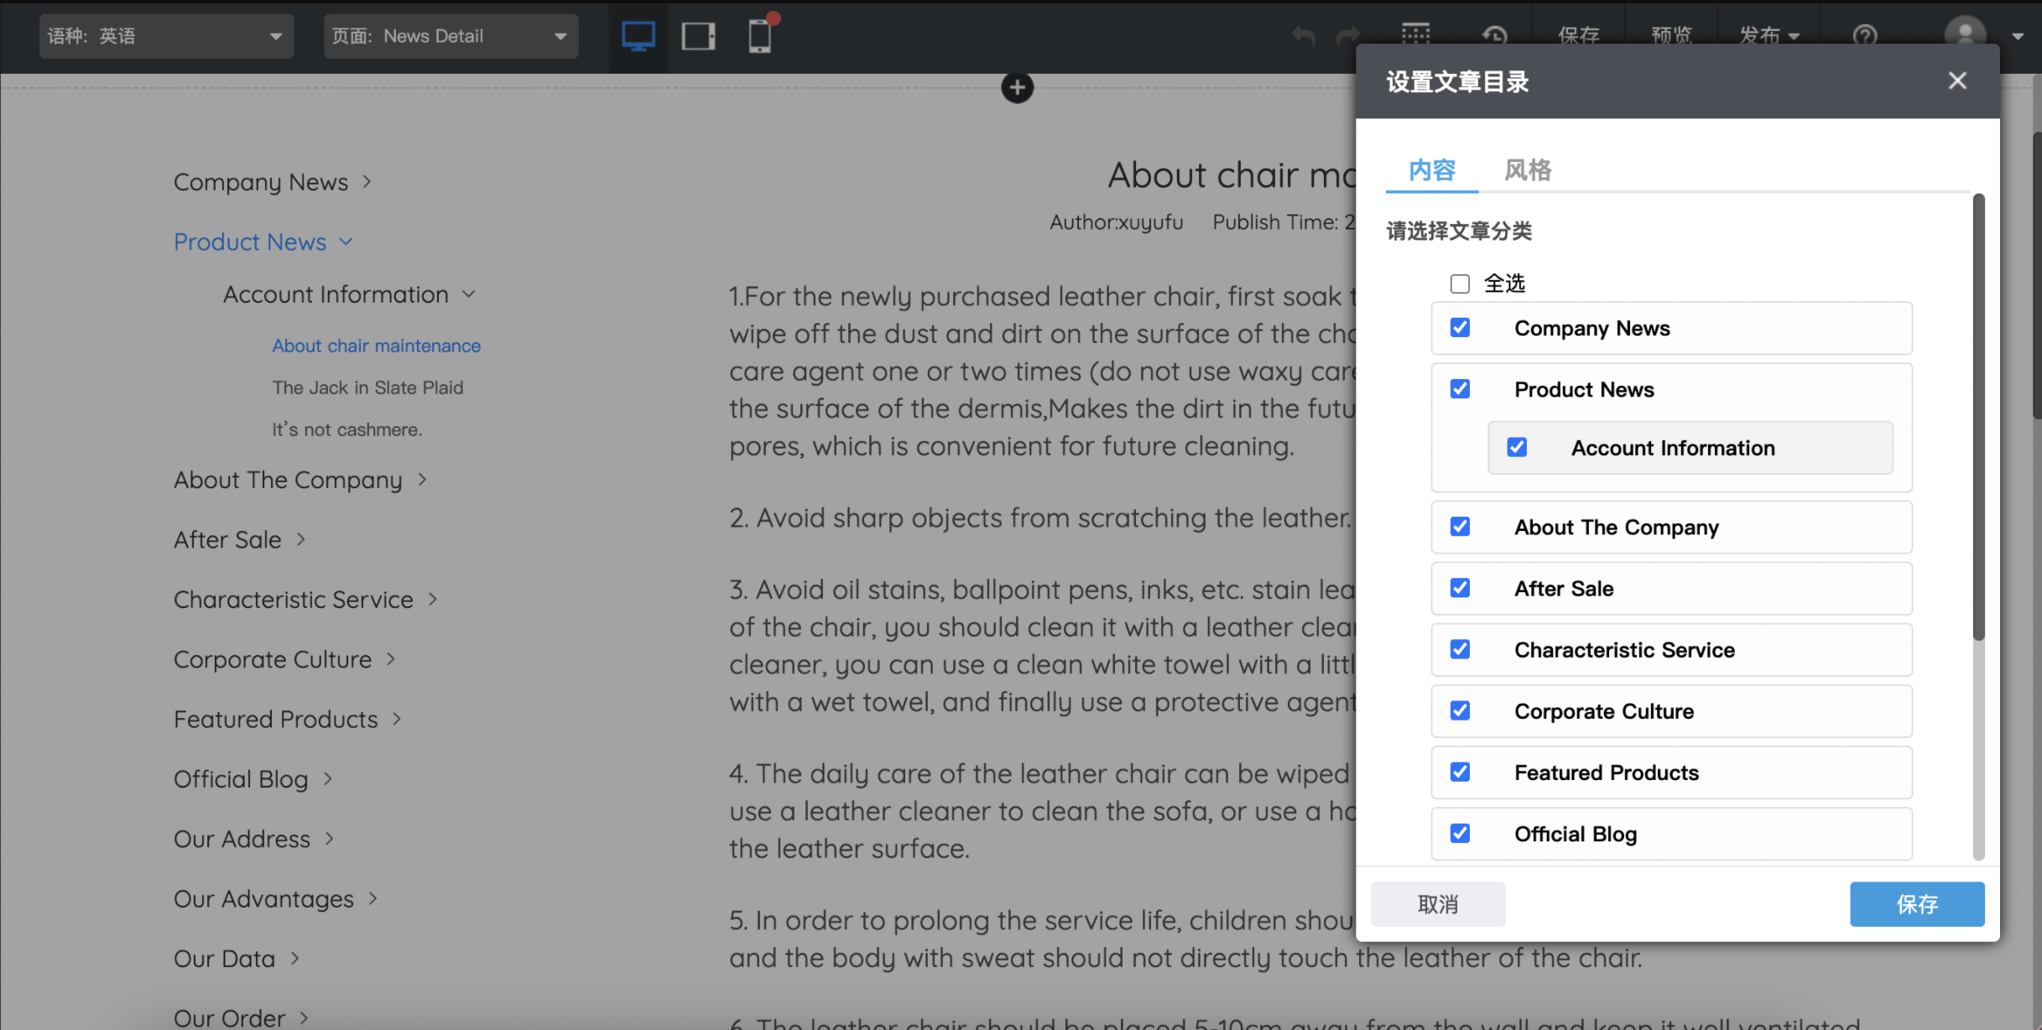Click the plus button above the page
The image size is (2042, 1030).
[x=1018, y=87]
